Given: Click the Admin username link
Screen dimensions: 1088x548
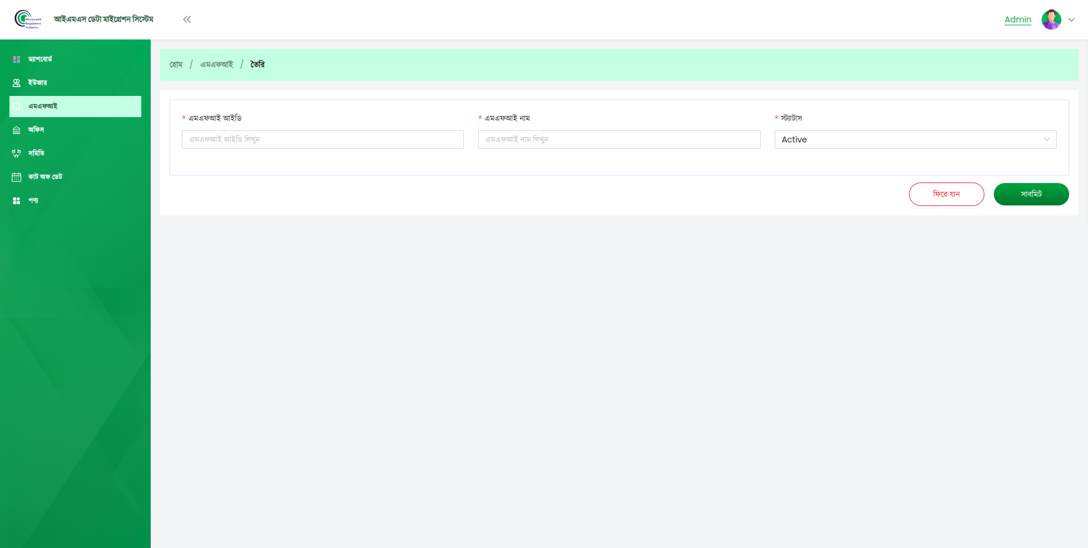Looking at the screenshot, I should coord(1017,19).
